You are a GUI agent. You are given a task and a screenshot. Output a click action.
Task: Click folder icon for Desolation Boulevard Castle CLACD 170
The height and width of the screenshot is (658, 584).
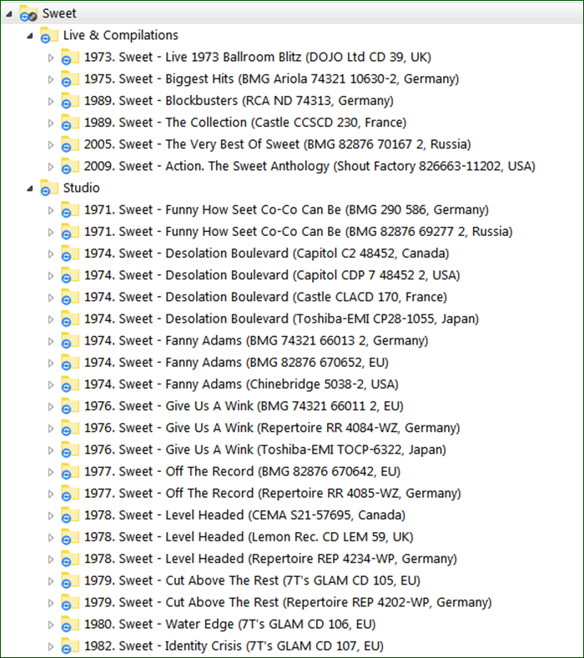point(70,297)
